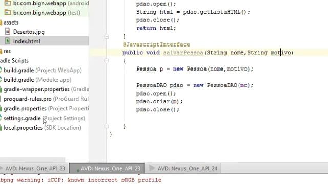Click the index.html file icon

8,41
